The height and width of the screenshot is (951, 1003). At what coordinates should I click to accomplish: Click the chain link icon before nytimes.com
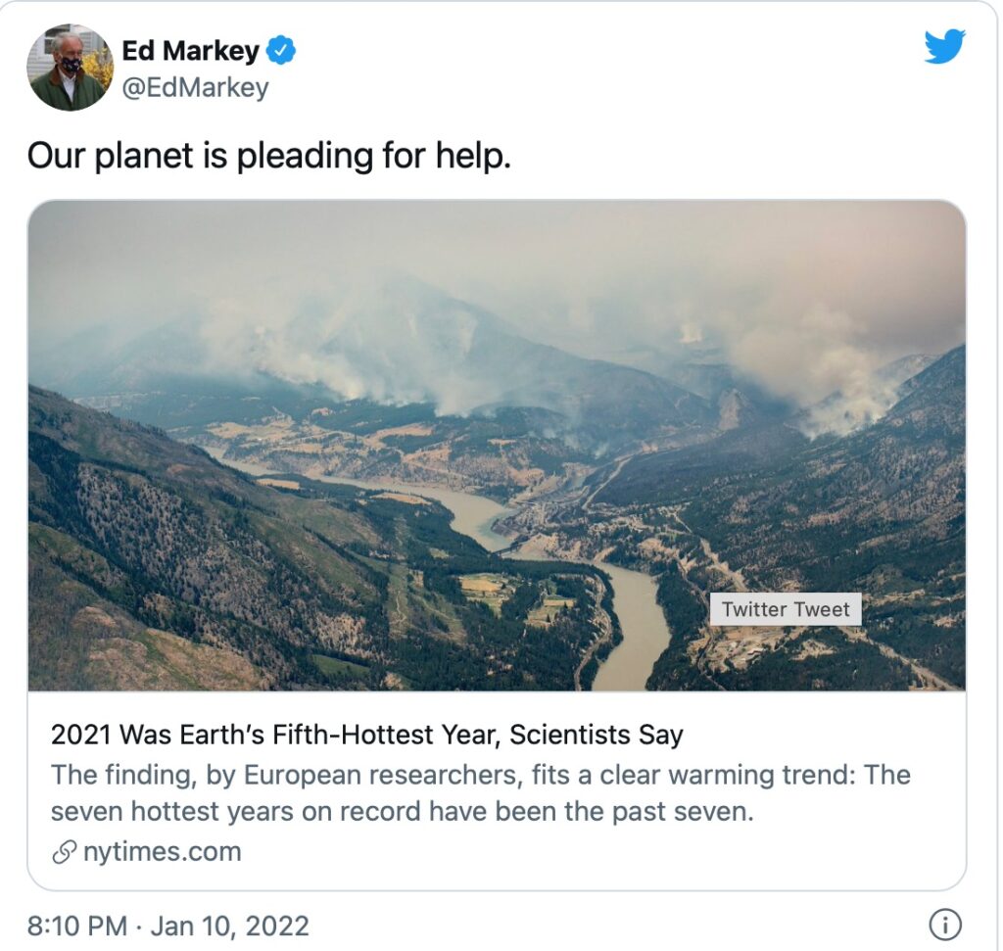(66, 852)
